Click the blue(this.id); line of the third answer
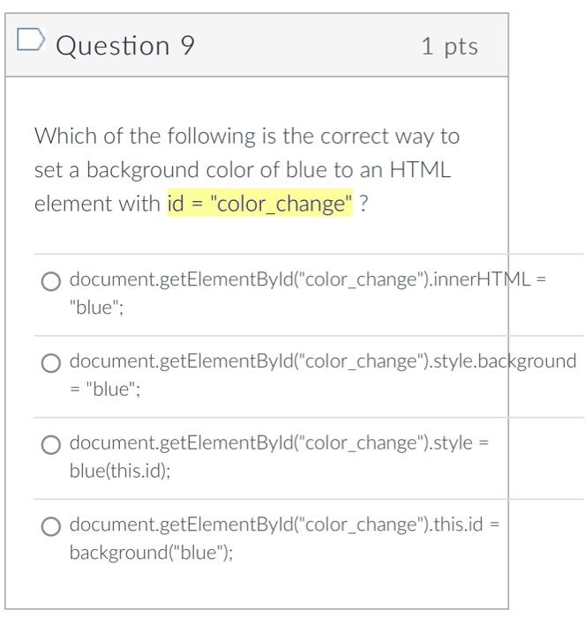The width and height of the screenshot is (585, 617). click(x=120, y=471)
